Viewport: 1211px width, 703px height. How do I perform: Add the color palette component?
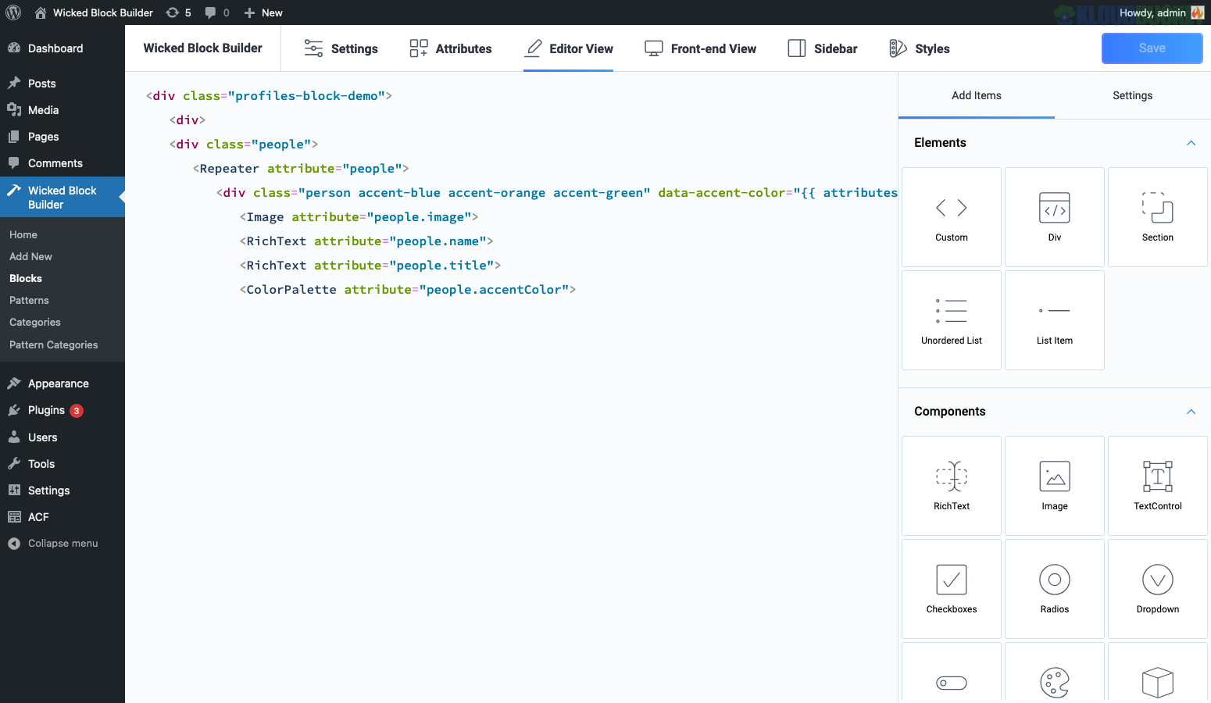[x=1054, y=681]
